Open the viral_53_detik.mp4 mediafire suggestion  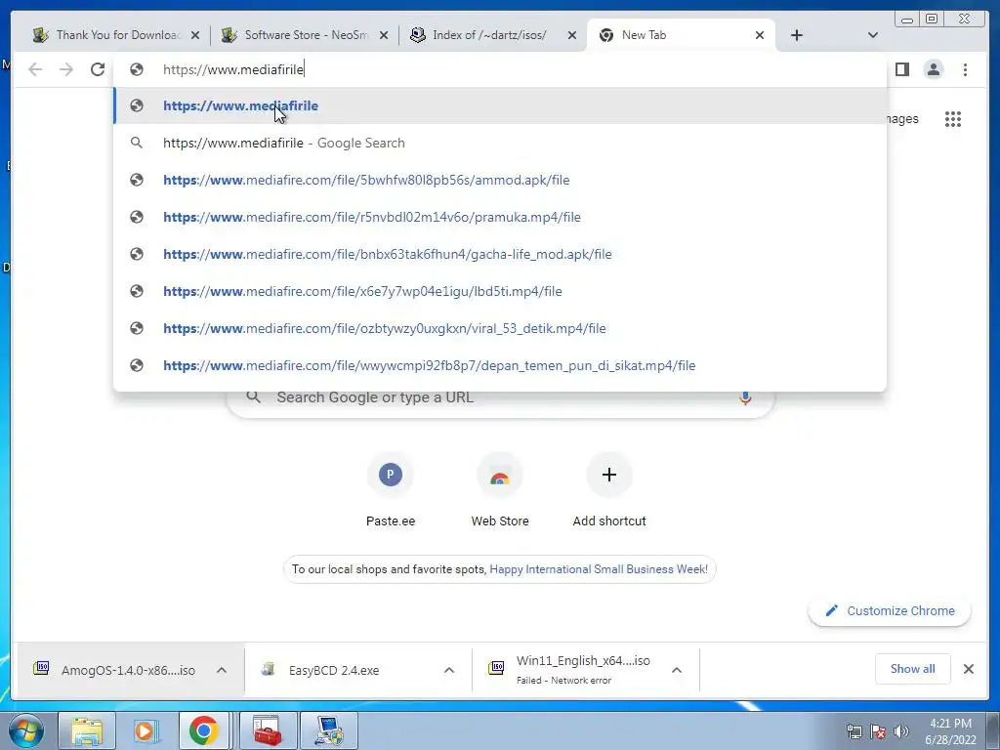pyautogui.click(x=500, y=328)
